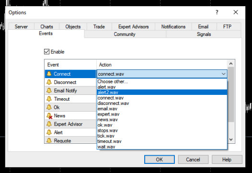The height and width of the screenshot is (173, 252).
Task: Click the bell icon beside Connect
Action: coord(49,74)
